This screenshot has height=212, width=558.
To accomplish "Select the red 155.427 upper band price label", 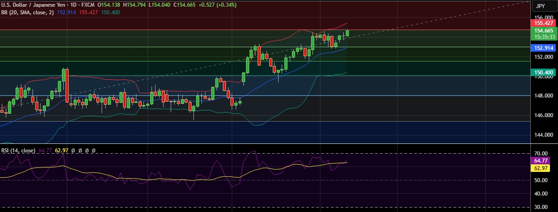I will pyautogui.click(x=543, y=23).
